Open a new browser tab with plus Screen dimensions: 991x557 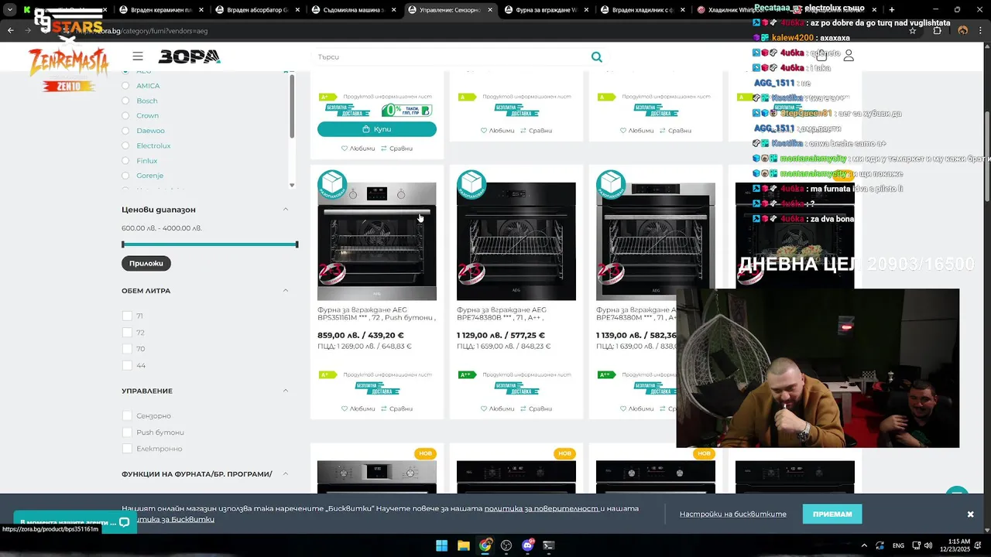click(892, 10)
